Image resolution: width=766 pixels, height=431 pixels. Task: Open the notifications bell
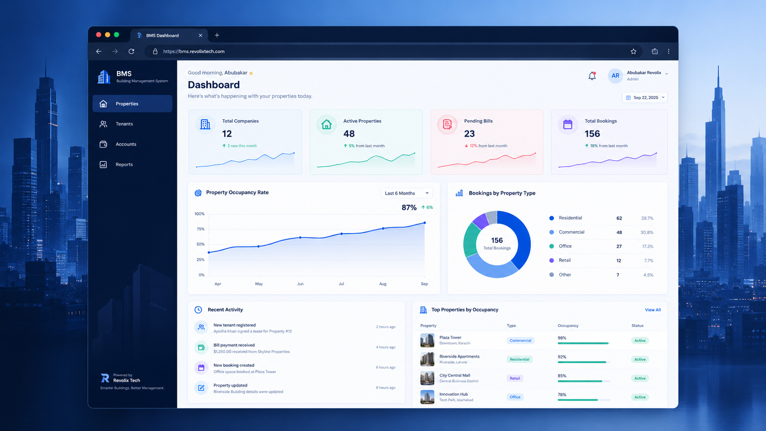click(x=592, y=76)
